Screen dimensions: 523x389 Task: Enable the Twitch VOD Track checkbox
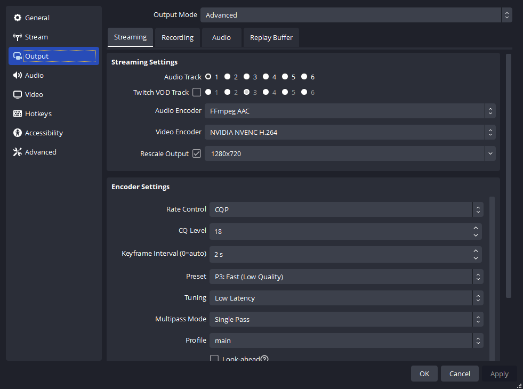197,92
